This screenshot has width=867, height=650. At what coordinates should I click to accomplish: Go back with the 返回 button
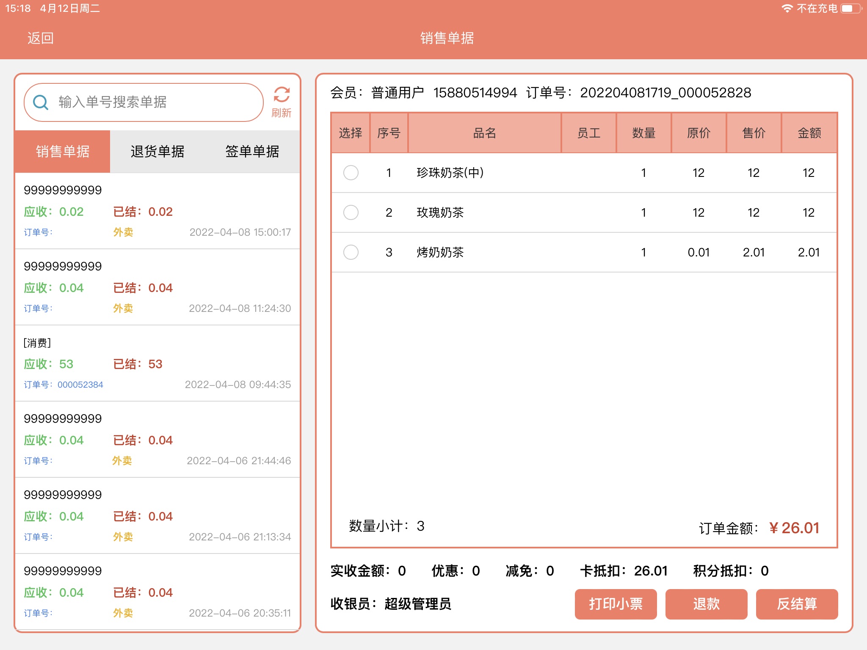tap(40, 38)
